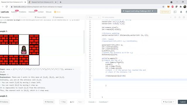Screen dimensions: 187x105
Task: Go to Explore in top navigation
Action: pyautogui.click(x=14, y=12)
